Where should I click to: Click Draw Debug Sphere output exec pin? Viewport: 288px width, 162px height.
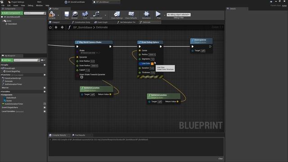[161, 47]
